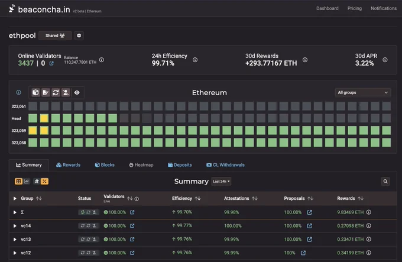This screenshot has width=402, height=262.
Task: Toggle sync committee filter arrows icon
Action: point(56,92)
